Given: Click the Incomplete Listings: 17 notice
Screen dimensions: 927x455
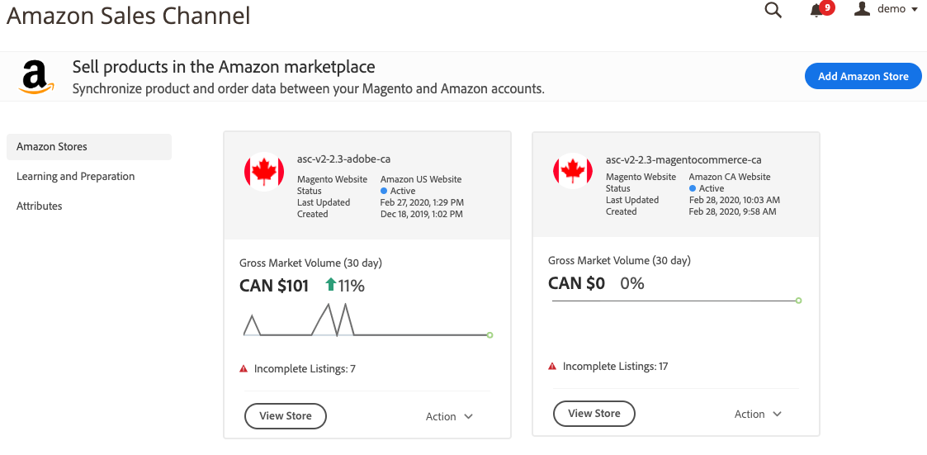Looking at the screenshot, I should [615, 367].
